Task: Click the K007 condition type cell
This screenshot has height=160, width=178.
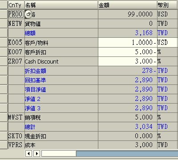Action: [x=16, y=52]
